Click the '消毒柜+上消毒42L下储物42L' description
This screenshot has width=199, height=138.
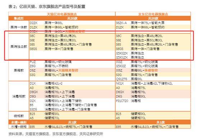click(152, 83)
